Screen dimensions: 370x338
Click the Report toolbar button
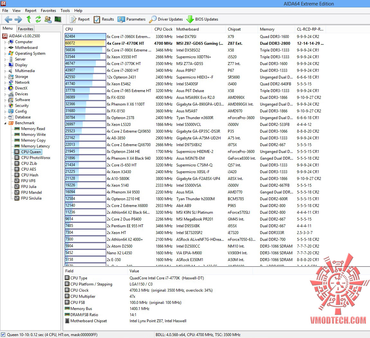80,19
